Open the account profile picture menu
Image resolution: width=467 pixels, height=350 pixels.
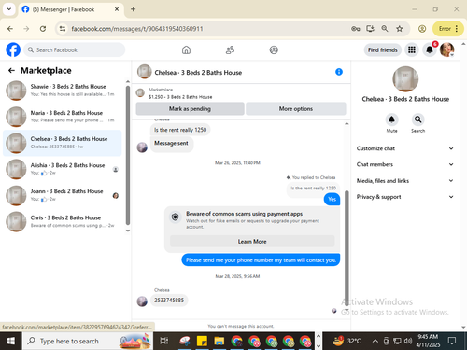pyautogui.click(x=447, y=49)
